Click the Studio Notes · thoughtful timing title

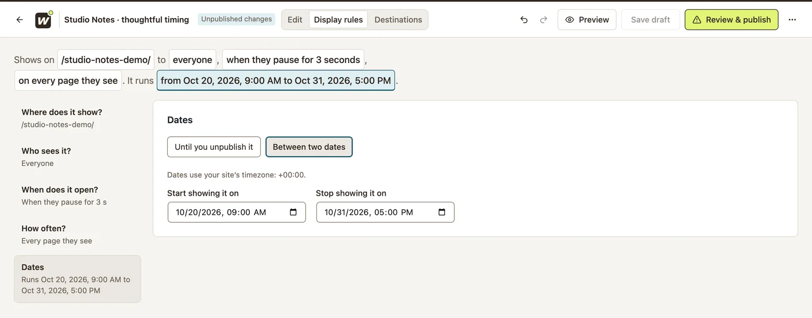126,20
